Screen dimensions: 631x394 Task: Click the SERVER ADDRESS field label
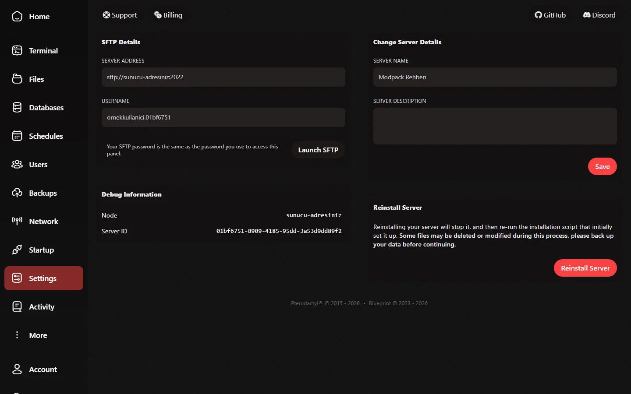click(x=123, y=60)
